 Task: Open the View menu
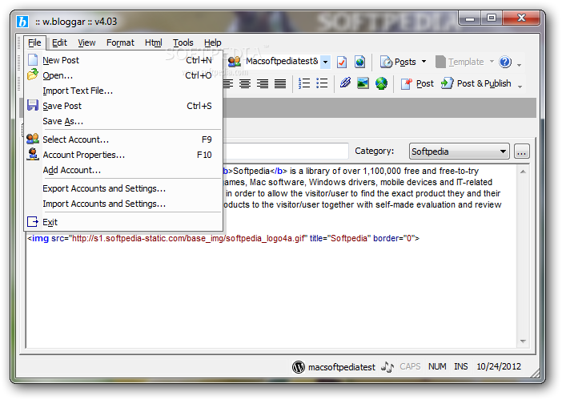tap(86, 42)
